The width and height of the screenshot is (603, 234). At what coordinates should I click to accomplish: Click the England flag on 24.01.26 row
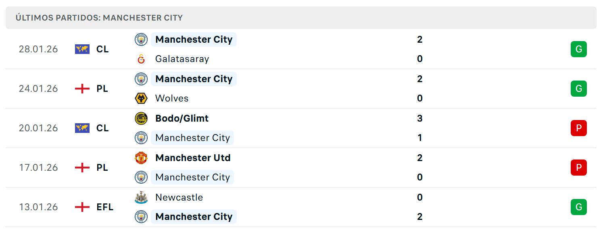82,89
